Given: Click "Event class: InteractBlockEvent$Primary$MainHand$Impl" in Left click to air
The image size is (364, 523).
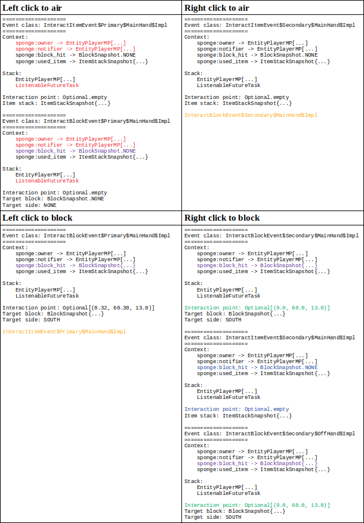Looking at the screenshot, I should [x=86, y=121].
